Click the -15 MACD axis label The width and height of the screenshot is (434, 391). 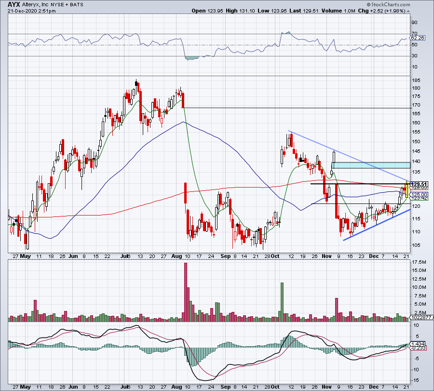[x=416, y=380]
